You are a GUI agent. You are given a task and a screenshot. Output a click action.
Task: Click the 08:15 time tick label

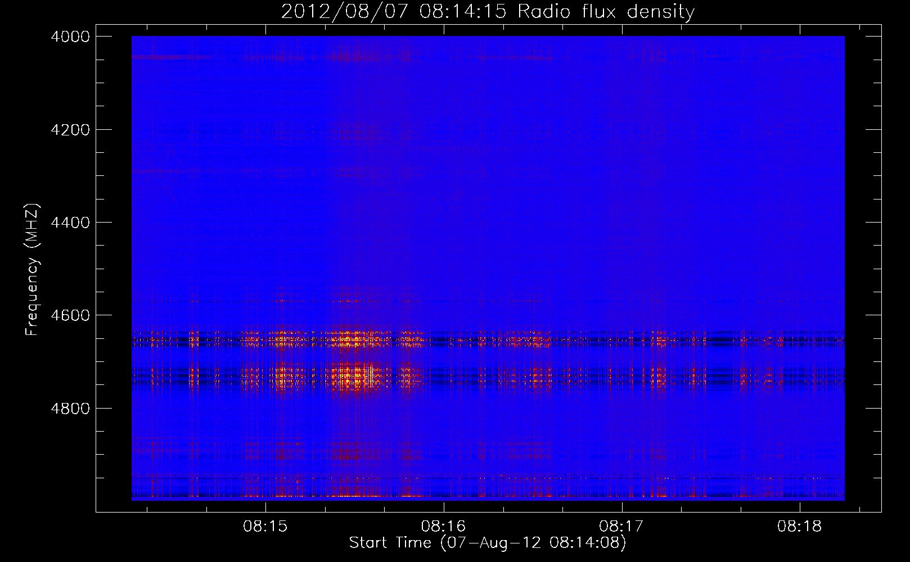click(x=265, y=527)
